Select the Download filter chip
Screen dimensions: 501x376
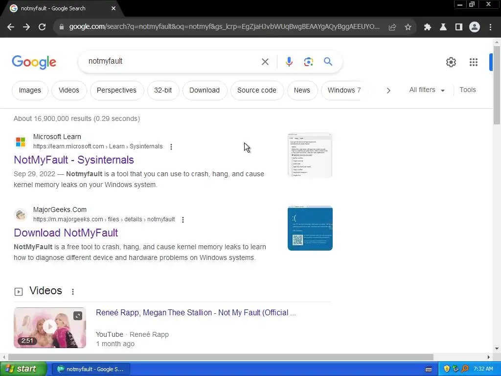tap(205, 91)
